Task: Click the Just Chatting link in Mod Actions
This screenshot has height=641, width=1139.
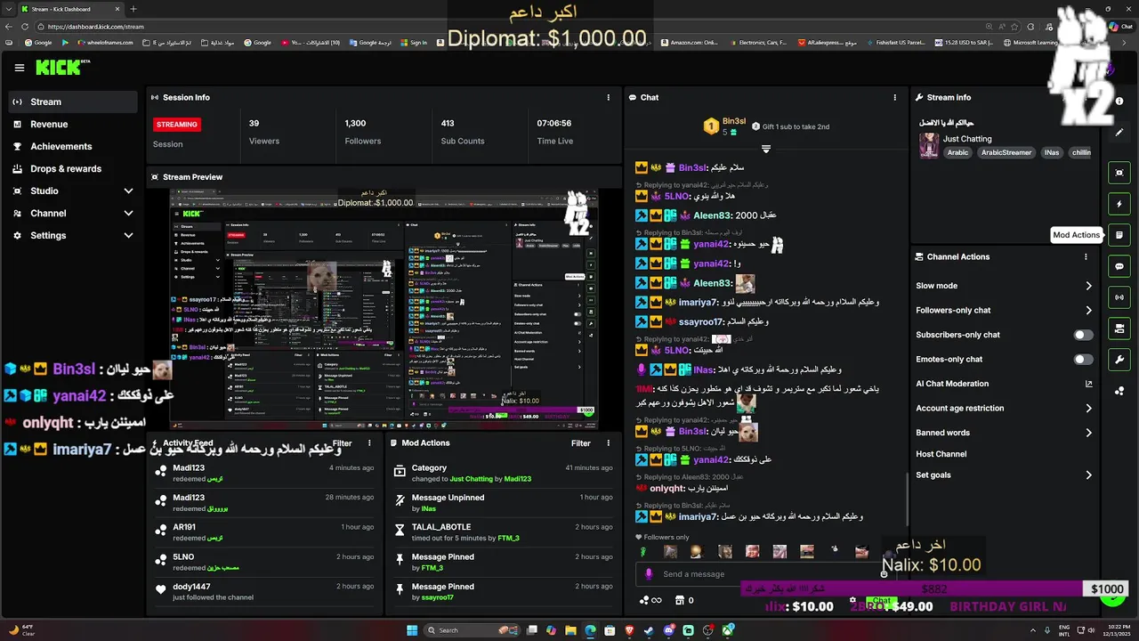Action: tap(471, 479)
